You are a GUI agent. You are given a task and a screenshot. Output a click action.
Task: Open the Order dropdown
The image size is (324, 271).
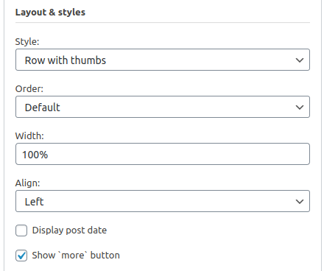[x=163, y=107]
